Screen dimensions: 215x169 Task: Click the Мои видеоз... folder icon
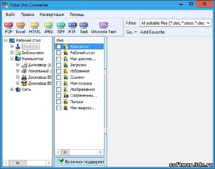pyautogui.click(x=66, y=108)
